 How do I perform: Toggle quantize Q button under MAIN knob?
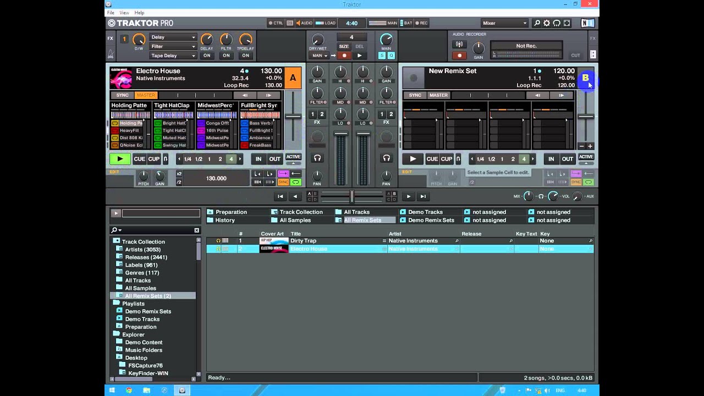391,56
